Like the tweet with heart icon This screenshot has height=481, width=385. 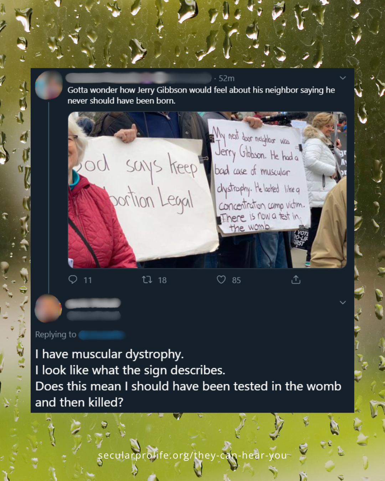[x=221, y=280]
